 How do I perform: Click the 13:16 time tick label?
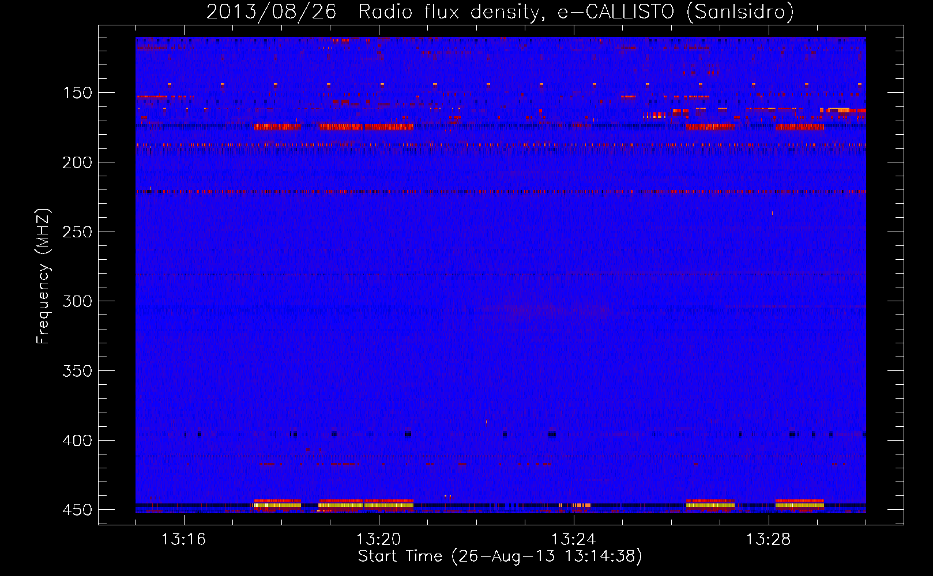tap(183, 540)
